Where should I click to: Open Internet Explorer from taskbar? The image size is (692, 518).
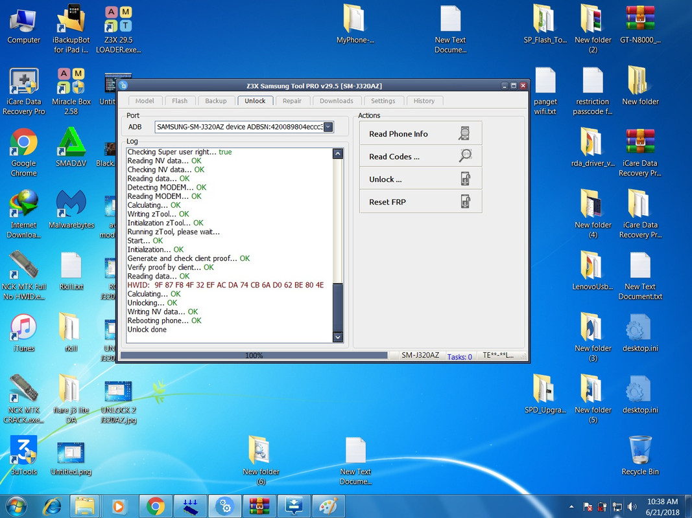tap(52, 506)
